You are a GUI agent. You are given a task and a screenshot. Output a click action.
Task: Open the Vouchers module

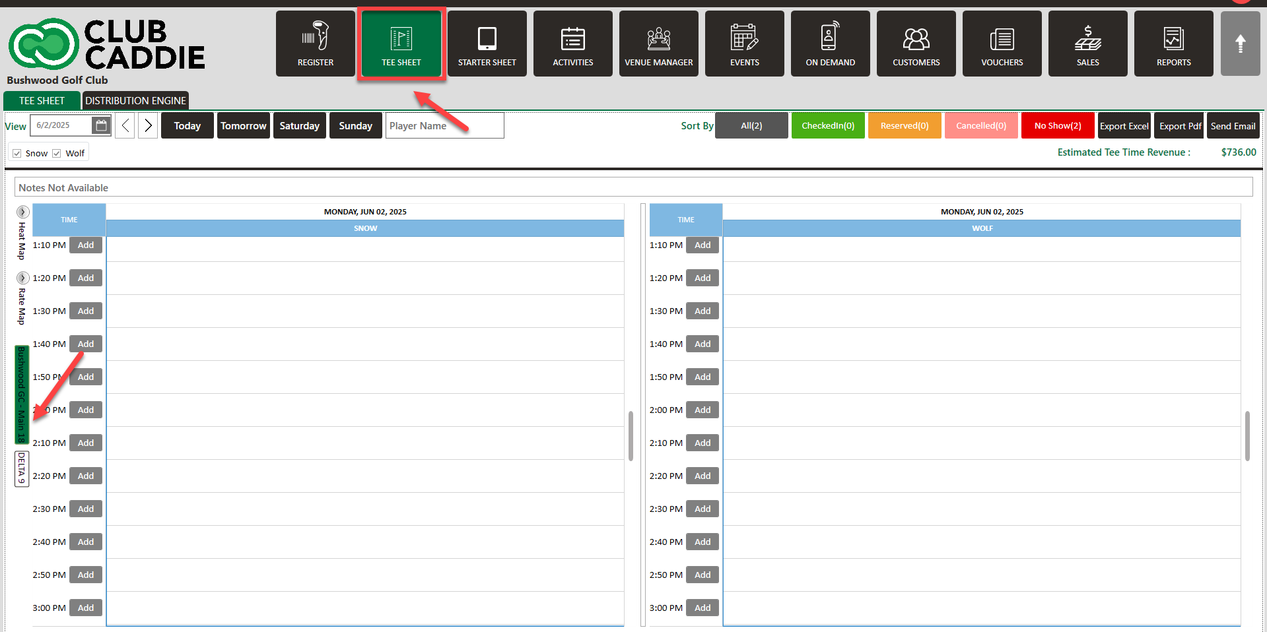1002,44
